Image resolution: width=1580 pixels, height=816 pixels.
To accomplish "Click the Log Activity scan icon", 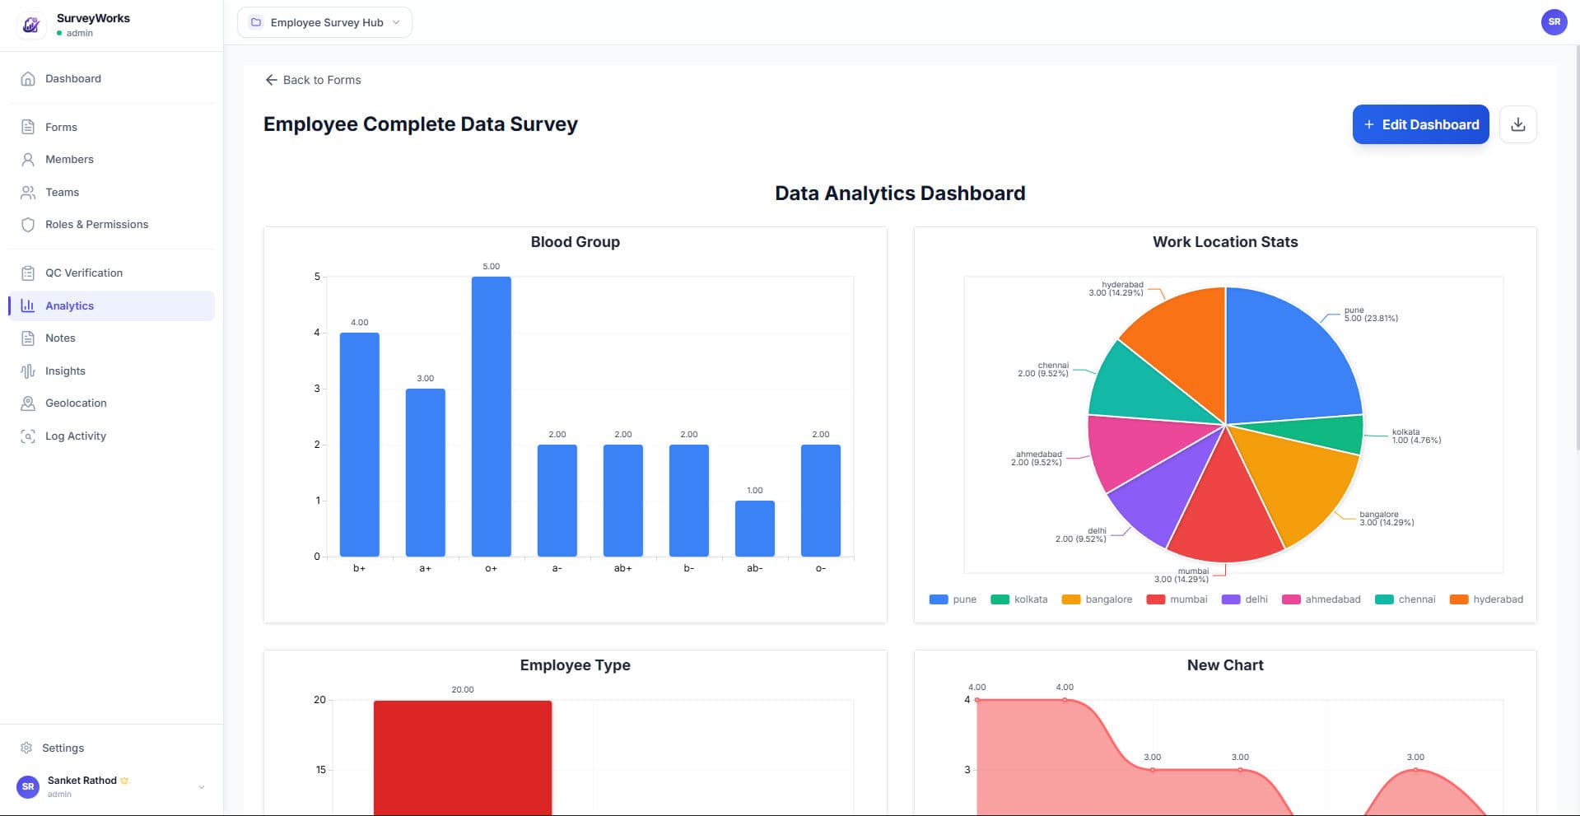I will click(28, 436).
